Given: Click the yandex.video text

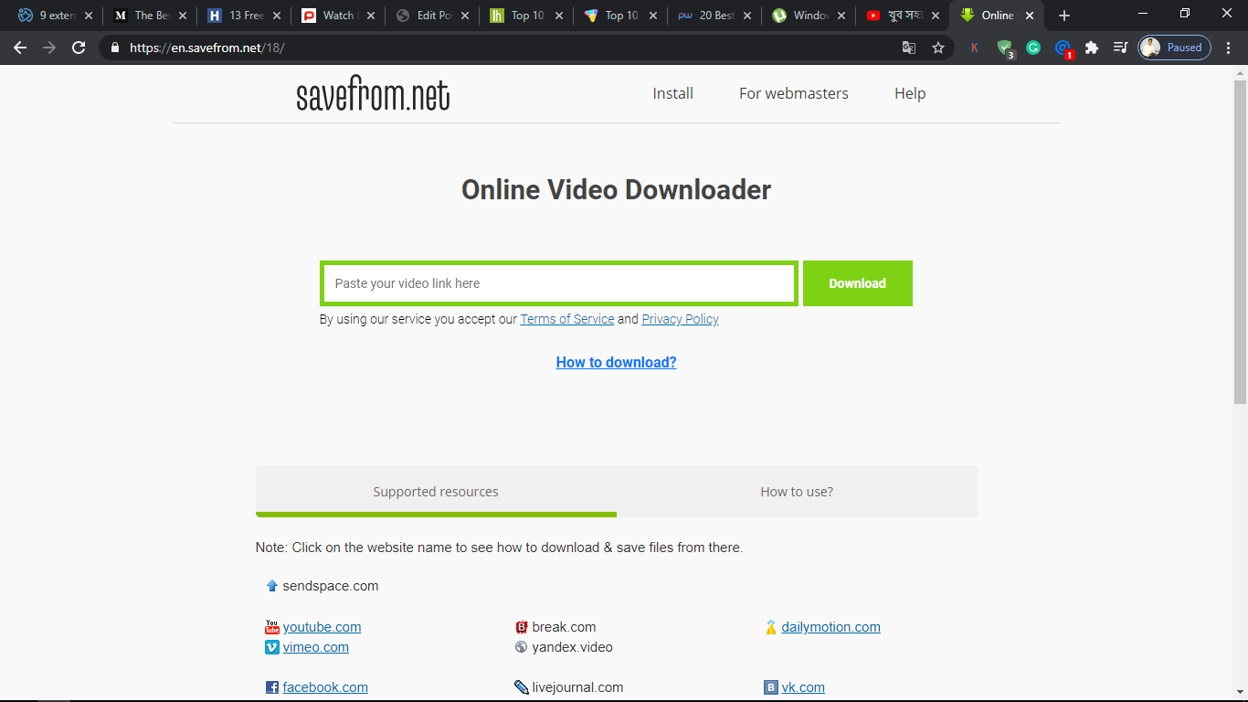Looking at the screenshot, I should tap(573, 647).
